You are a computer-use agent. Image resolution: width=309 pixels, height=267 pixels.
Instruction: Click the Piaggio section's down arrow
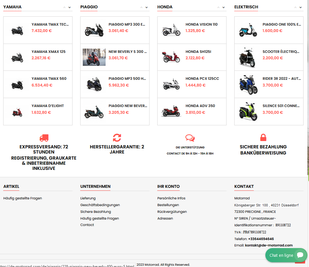point(147,7)
